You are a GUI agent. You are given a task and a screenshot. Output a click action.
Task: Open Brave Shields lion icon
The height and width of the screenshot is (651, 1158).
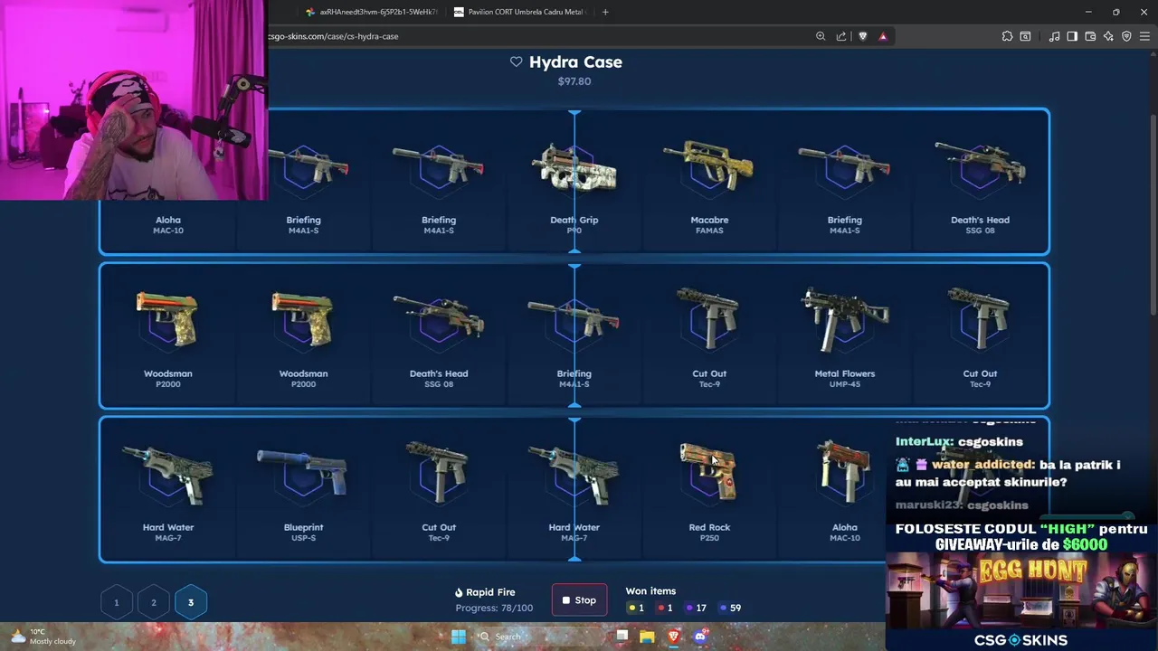tap(862, 36)
